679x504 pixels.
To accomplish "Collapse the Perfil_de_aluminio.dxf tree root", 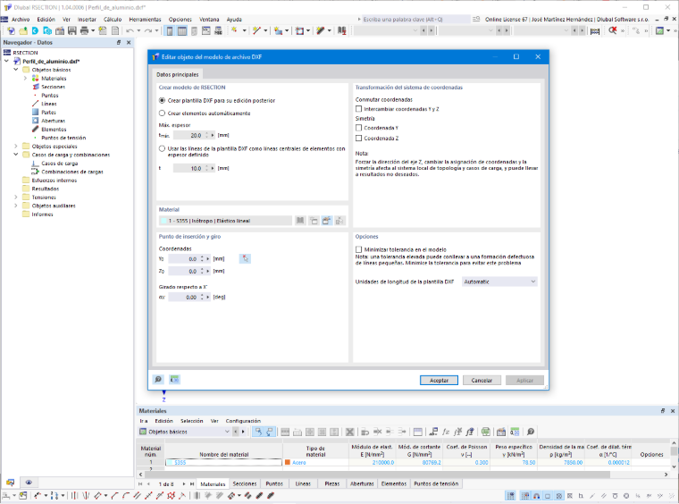I will click(x=6, y=61).
